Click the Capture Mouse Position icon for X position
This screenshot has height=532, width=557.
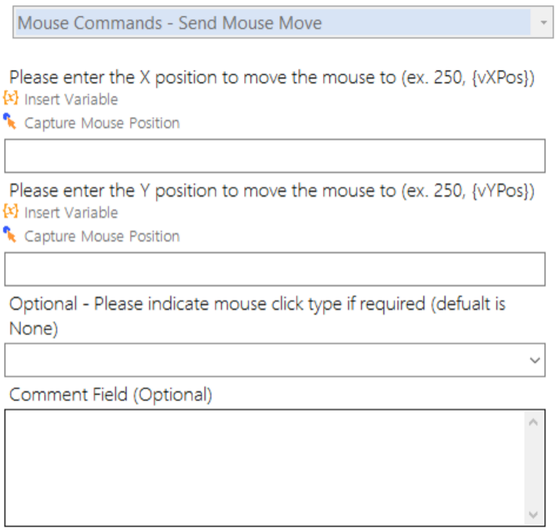[10, 122]
